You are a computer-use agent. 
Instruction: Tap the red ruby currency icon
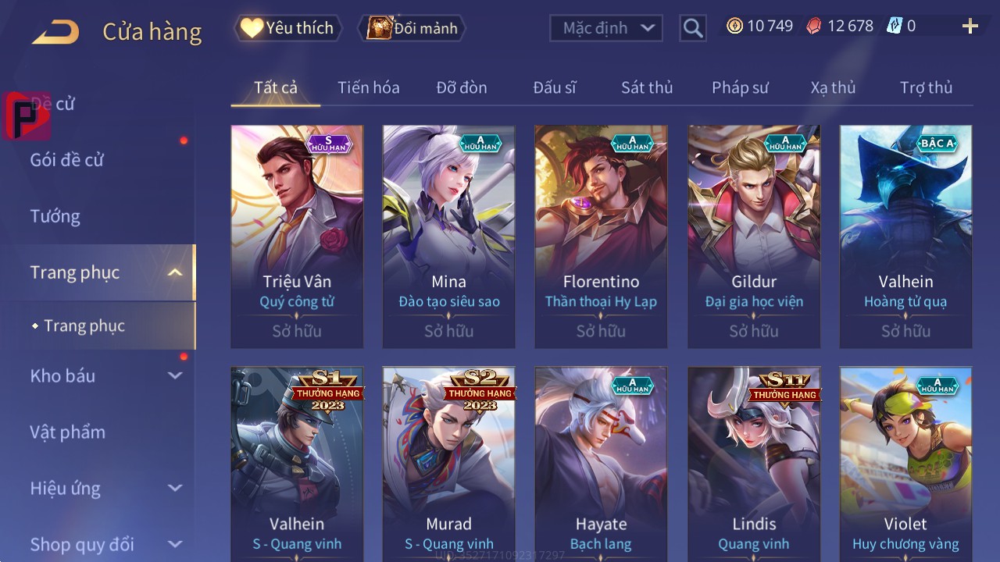pyautogui.click(x=814, y=26)
